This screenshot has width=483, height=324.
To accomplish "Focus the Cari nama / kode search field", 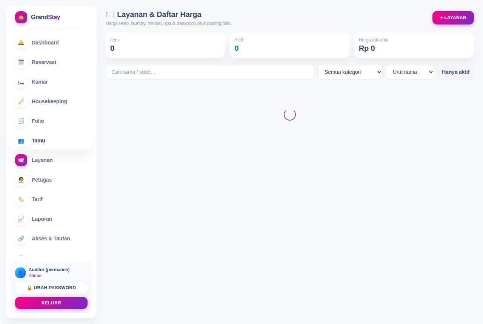I will click(x=210, y=72).
